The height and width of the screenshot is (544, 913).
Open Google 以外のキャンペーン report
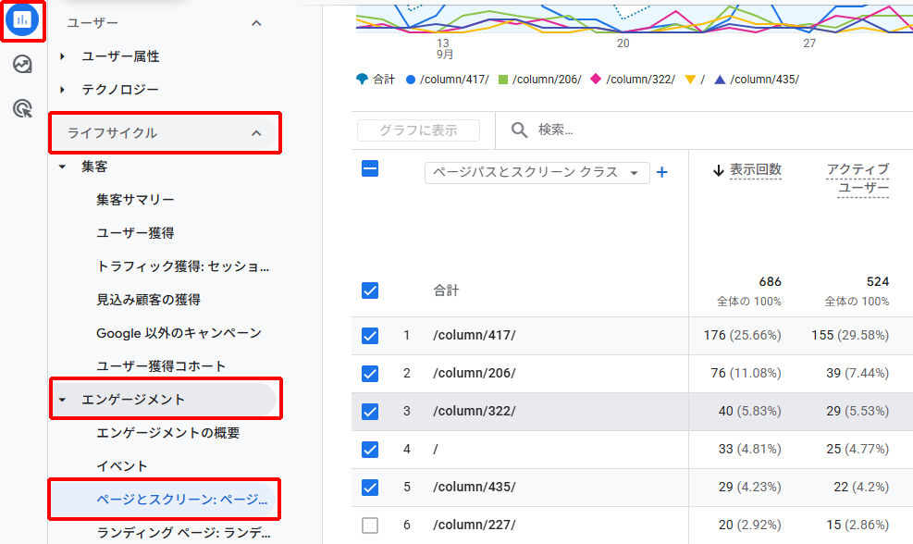179,332
